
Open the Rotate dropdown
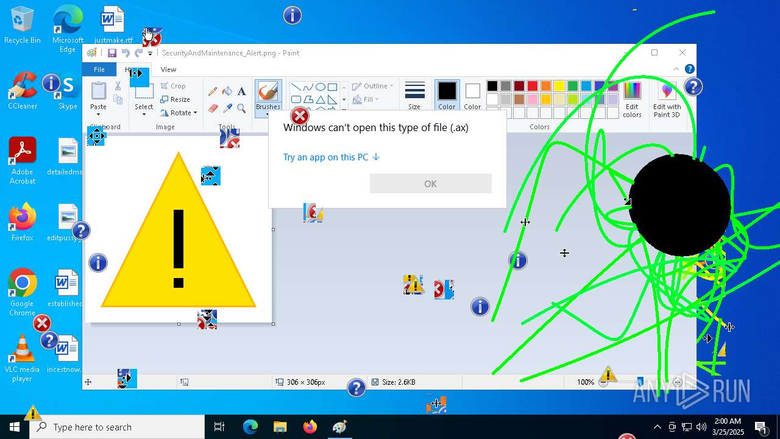[x=178, y=113]
